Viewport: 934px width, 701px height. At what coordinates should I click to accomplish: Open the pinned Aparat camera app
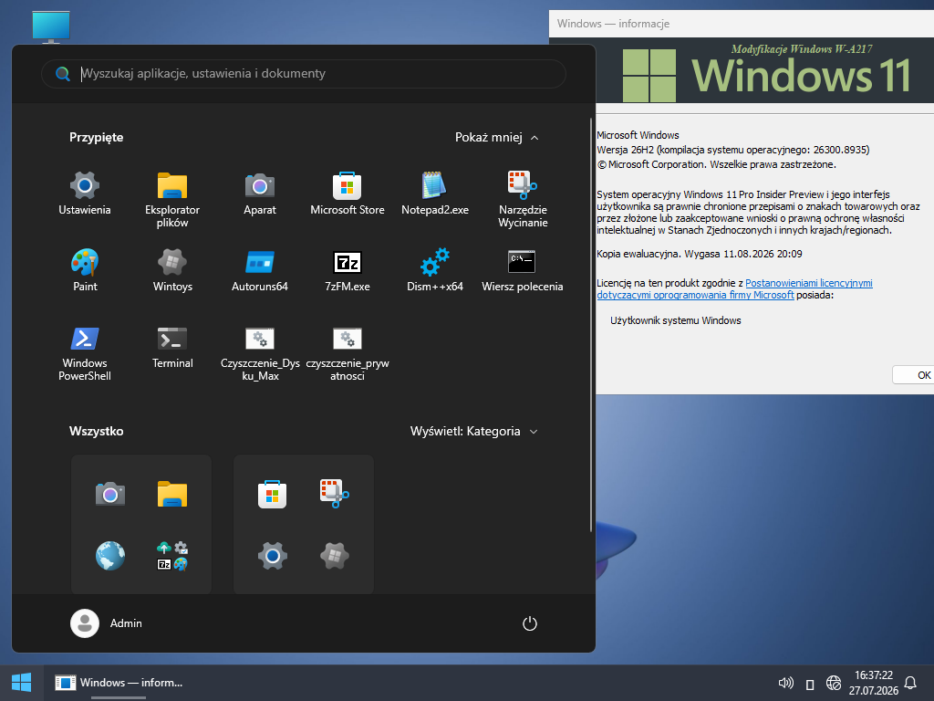pyautogui.click(x=260, y=194)
